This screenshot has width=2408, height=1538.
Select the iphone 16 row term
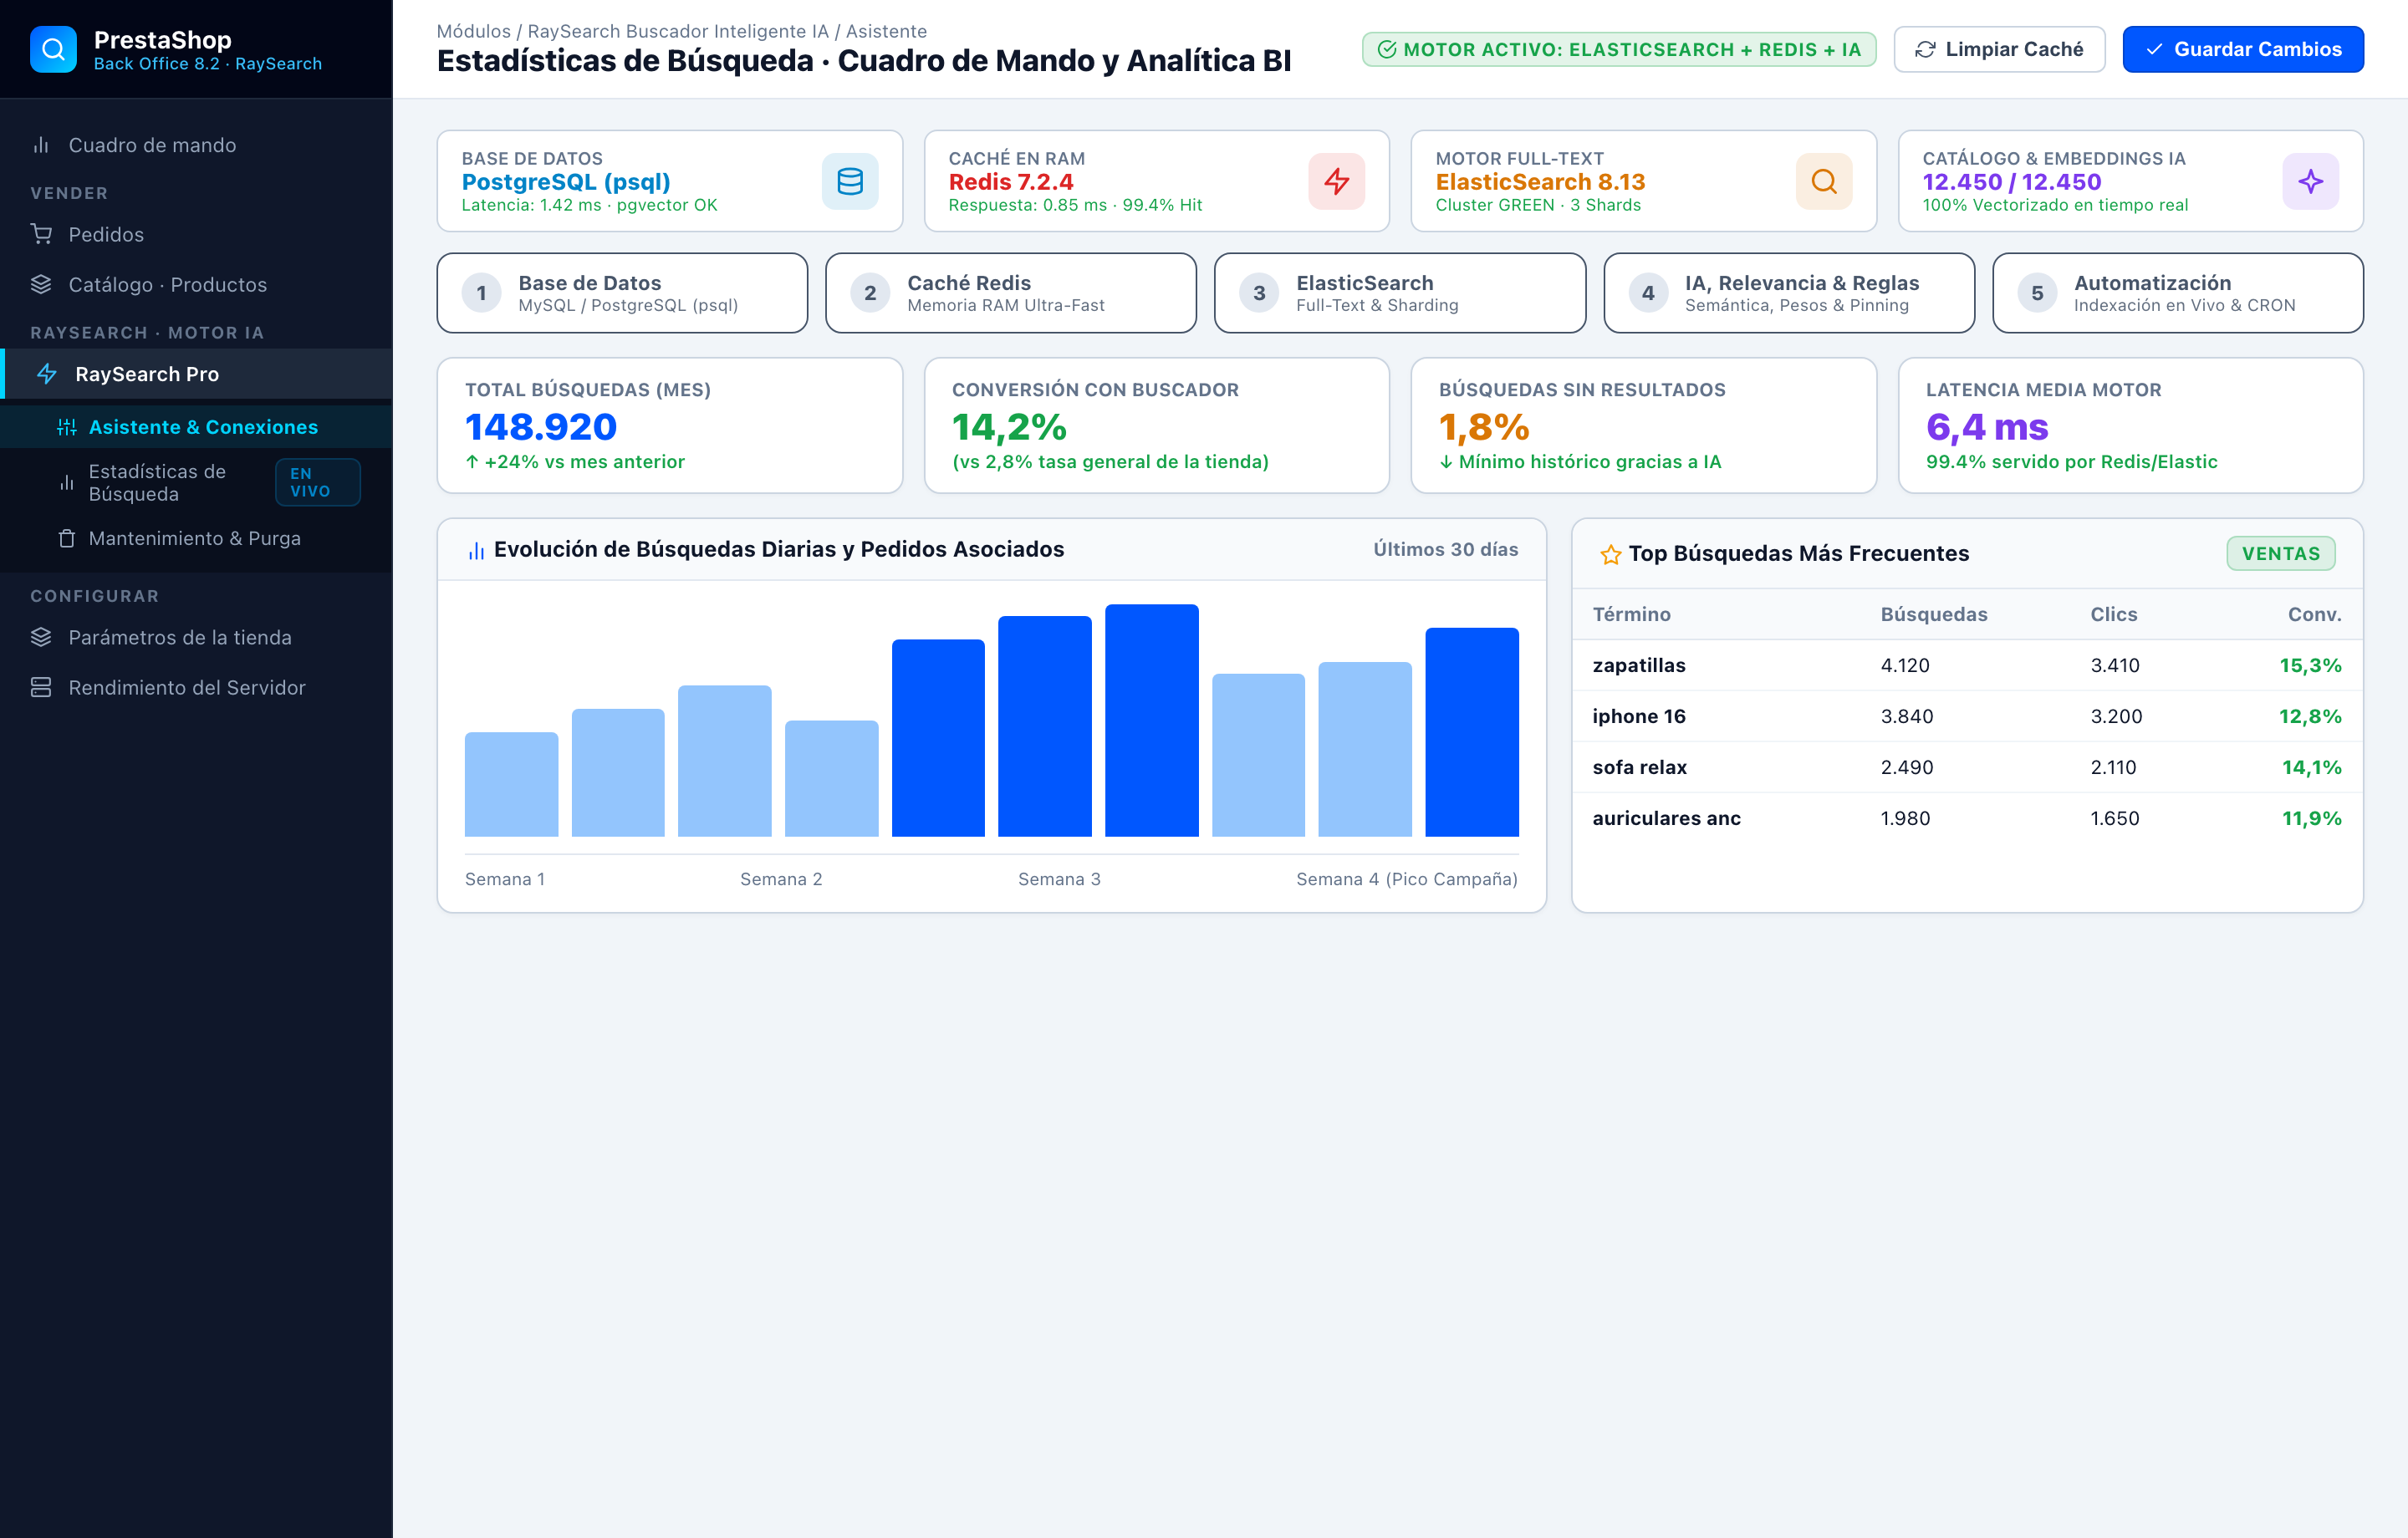[x=1638, y=716]
